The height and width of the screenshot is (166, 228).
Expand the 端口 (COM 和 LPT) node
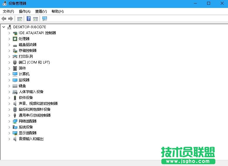tap(9, 62)
